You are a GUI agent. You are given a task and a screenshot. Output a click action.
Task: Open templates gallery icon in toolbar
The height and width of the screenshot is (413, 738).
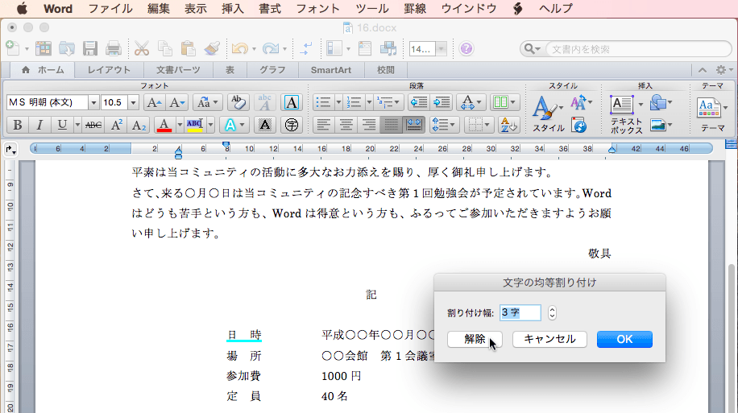coord(44,48)
